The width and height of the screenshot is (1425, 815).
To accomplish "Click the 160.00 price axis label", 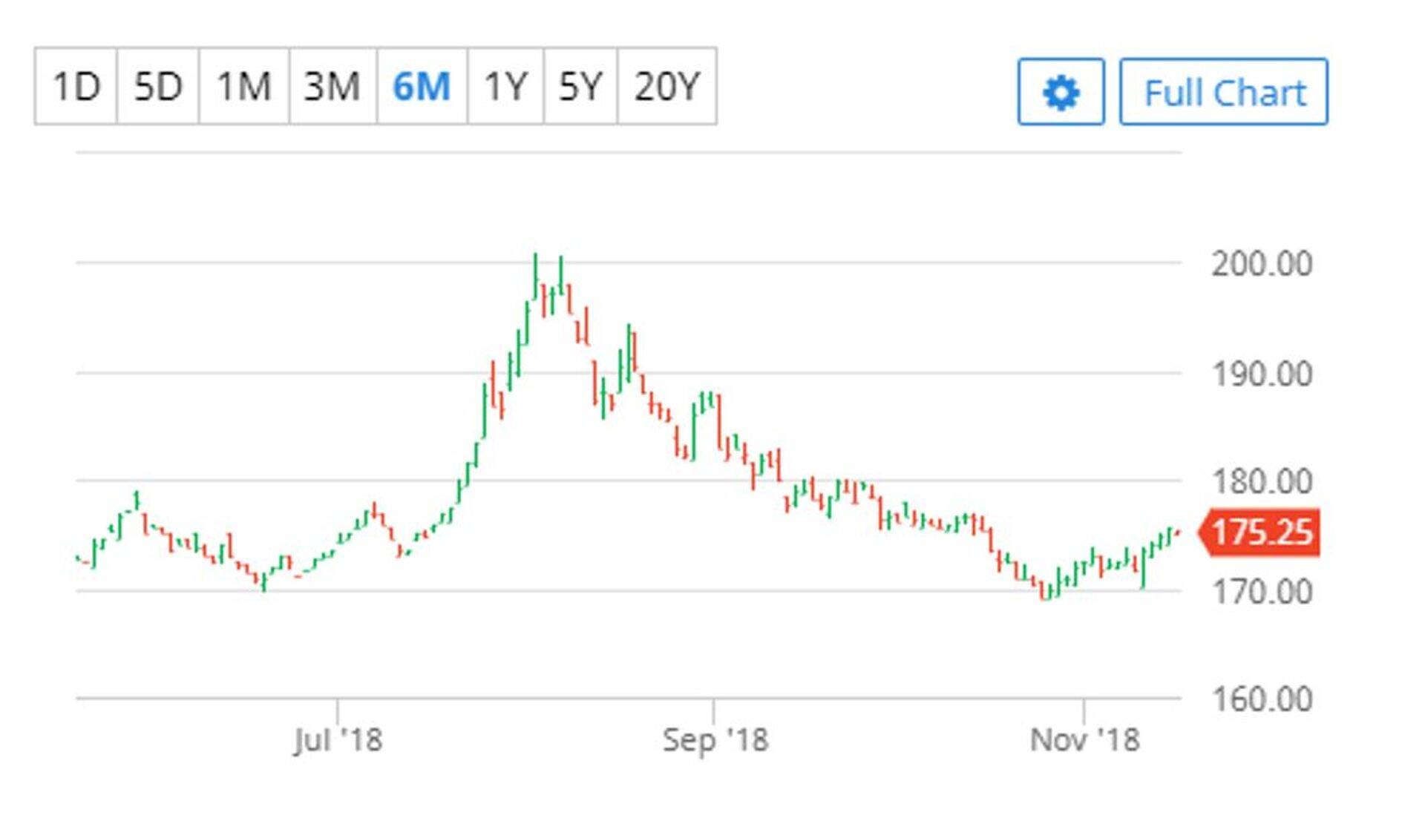I will [1261, 699].
